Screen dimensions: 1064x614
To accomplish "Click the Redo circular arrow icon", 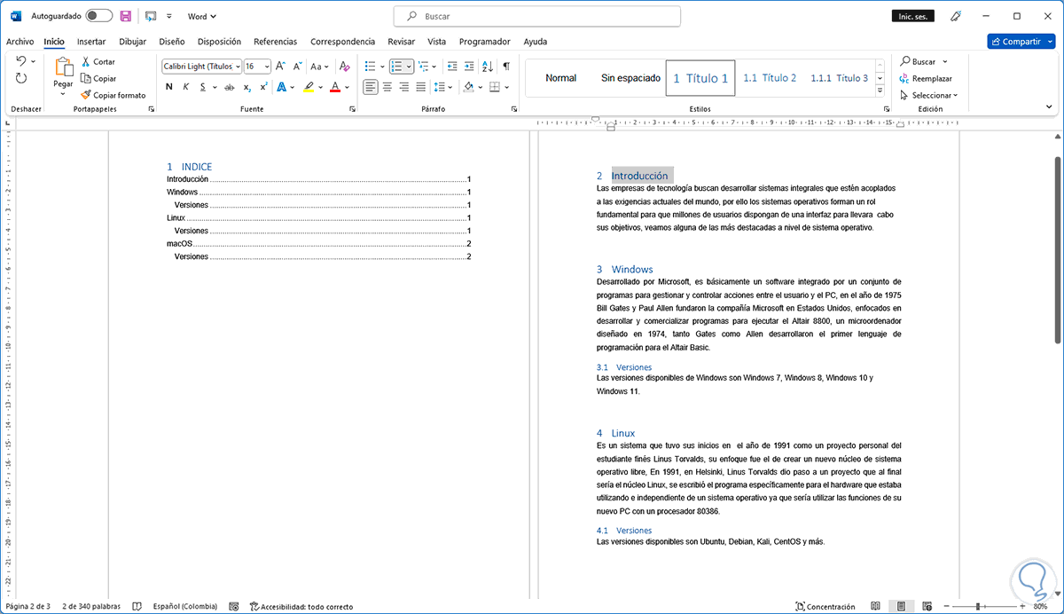I will pyautogui.click(x=21, y=78).
